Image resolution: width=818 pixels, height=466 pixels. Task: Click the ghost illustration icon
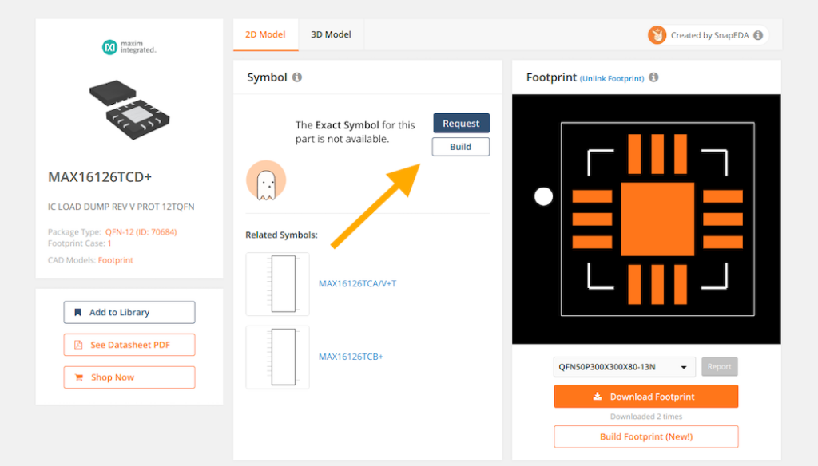[x=266, y=181]
